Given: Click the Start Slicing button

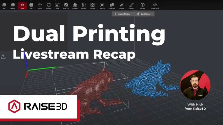Looking at the screenshot, I should (144, 14).
